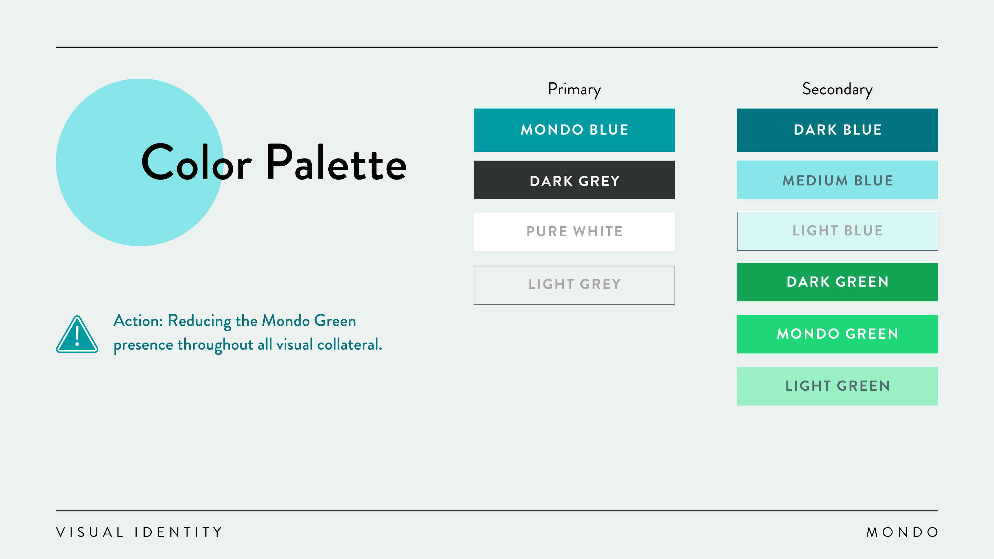Select the Mondo Blue color swatch

point(574,130)
